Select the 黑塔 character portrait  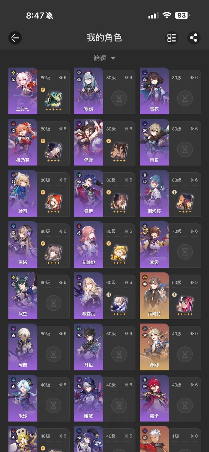[23, 245]
